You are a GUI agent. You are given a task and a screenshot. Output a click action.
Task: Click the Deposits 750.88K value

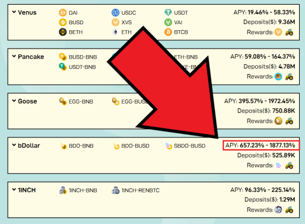(x=284, y=111)
